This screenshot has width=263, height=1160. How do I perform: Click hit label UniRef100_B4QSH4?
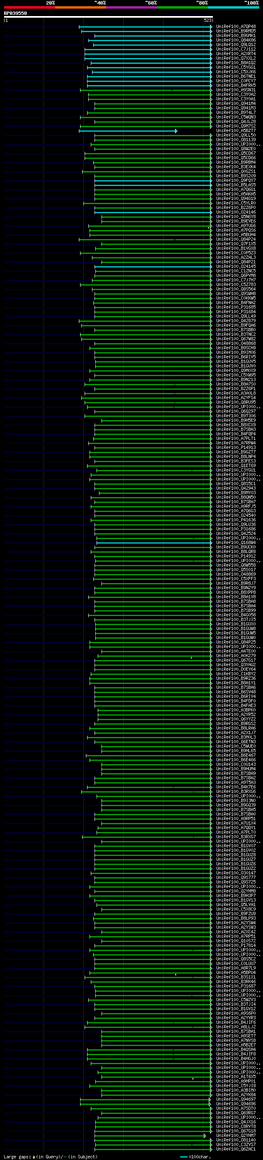coord(236,1049)
